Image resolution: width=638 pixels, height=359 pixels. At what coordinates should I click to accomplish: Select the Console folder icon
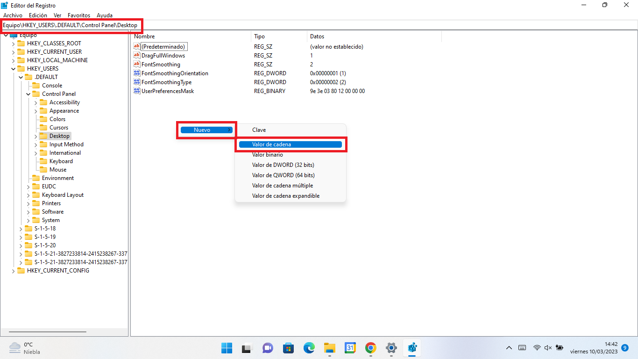tap(36, 86)
